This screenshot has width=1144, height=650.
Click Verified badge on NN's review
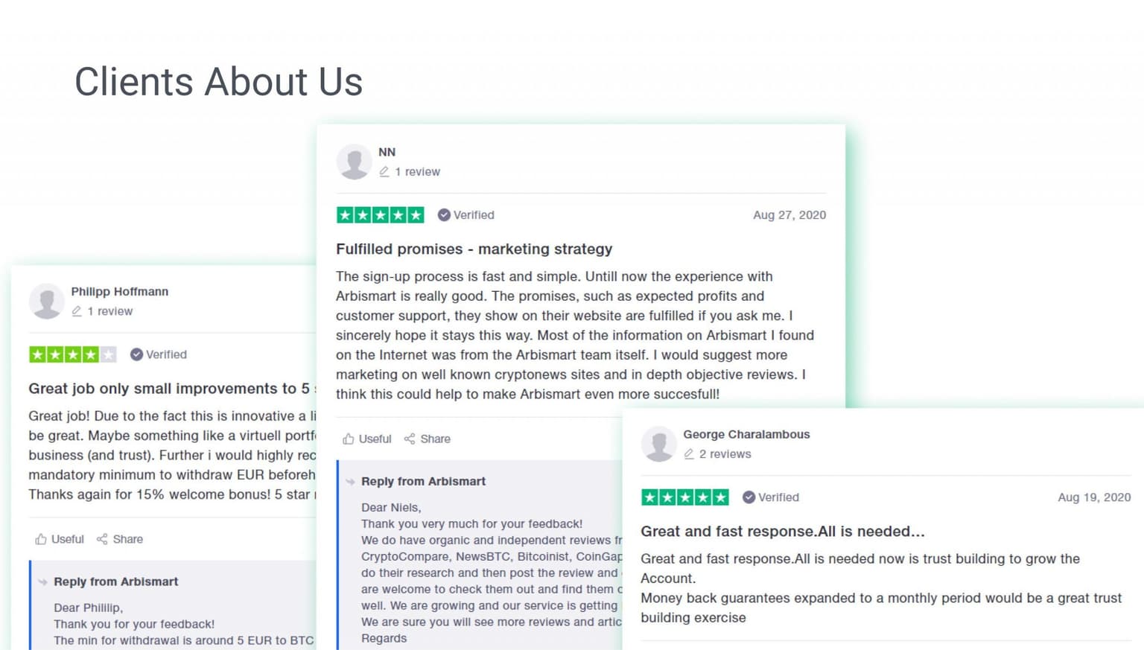tap(466, 215)
